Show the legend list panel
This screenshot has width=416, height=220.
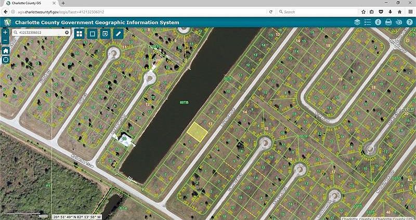[368, 22]
